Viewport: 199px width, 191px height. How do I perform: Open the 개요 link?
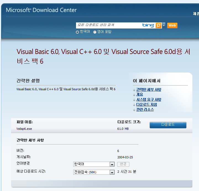click(140, 94)
